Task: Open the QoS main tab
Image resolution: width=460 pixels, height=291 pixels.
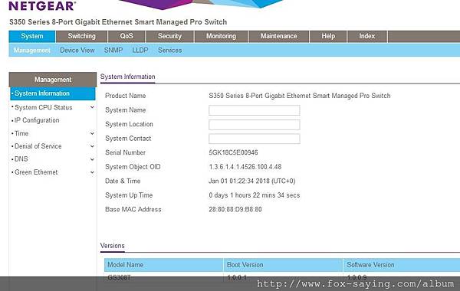Action: (x=127, y=36)
